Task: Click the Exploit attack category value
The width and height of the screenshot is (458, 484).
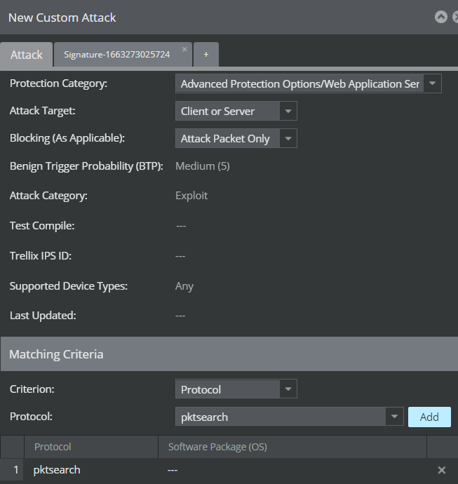Action: point(191,196)
